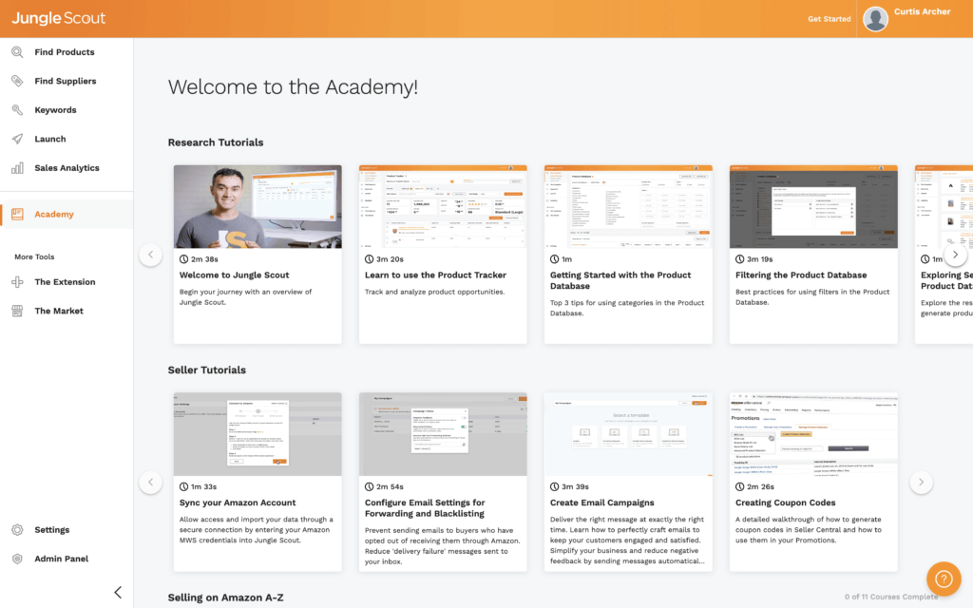Open Settings from the sidebar
The image size is (973, 608).
50,529
